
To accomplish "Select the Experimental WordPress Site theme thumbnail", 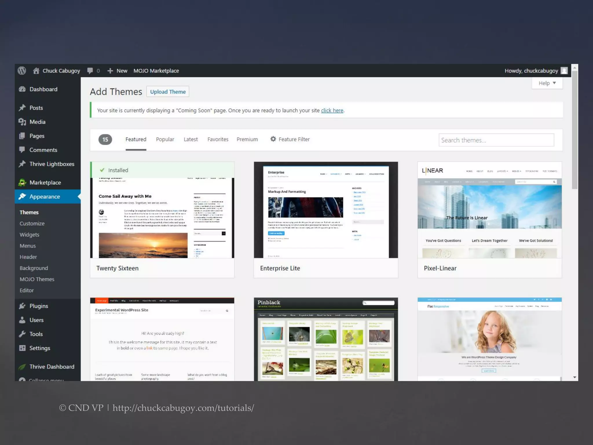I will (162, 339).
